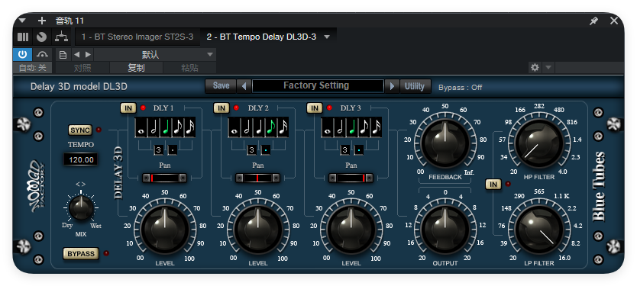Toggle DLY 3 IN button
637x286 pixels.
coord(315,108)
